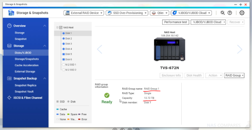252x130 pixels.
Task: Open Storage/Snapshots page
Action: coord(27,59)
